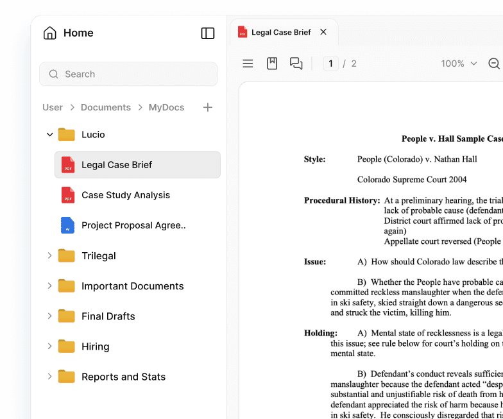Select the Lucio folder icon
Image resolution: width=503 pixels, height=419 pixels.
(67, 135)
